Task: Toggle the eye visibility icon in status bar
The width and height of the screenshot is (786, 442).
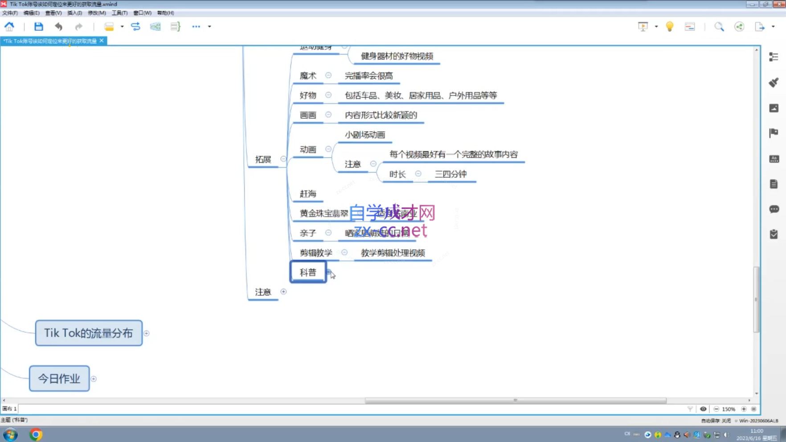Action: 703,409
